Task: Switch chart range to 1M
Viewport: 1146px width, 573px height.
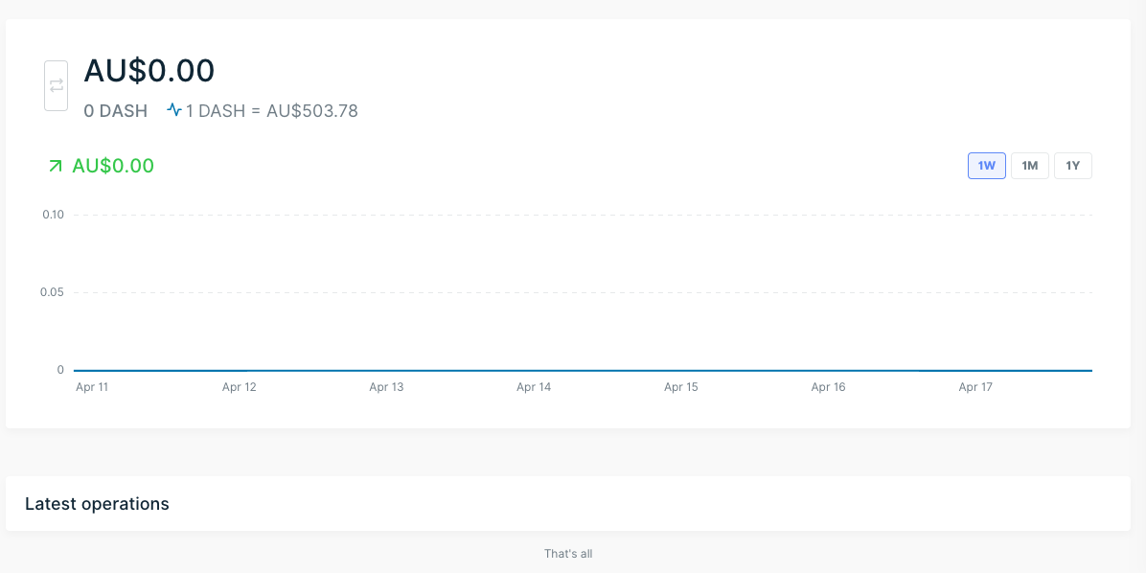Action: coord(1030,166)
